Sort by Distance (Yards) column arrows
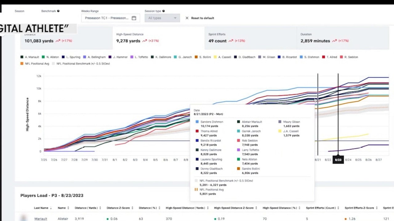Screen dimensions: 394x221 pos(100,208)
